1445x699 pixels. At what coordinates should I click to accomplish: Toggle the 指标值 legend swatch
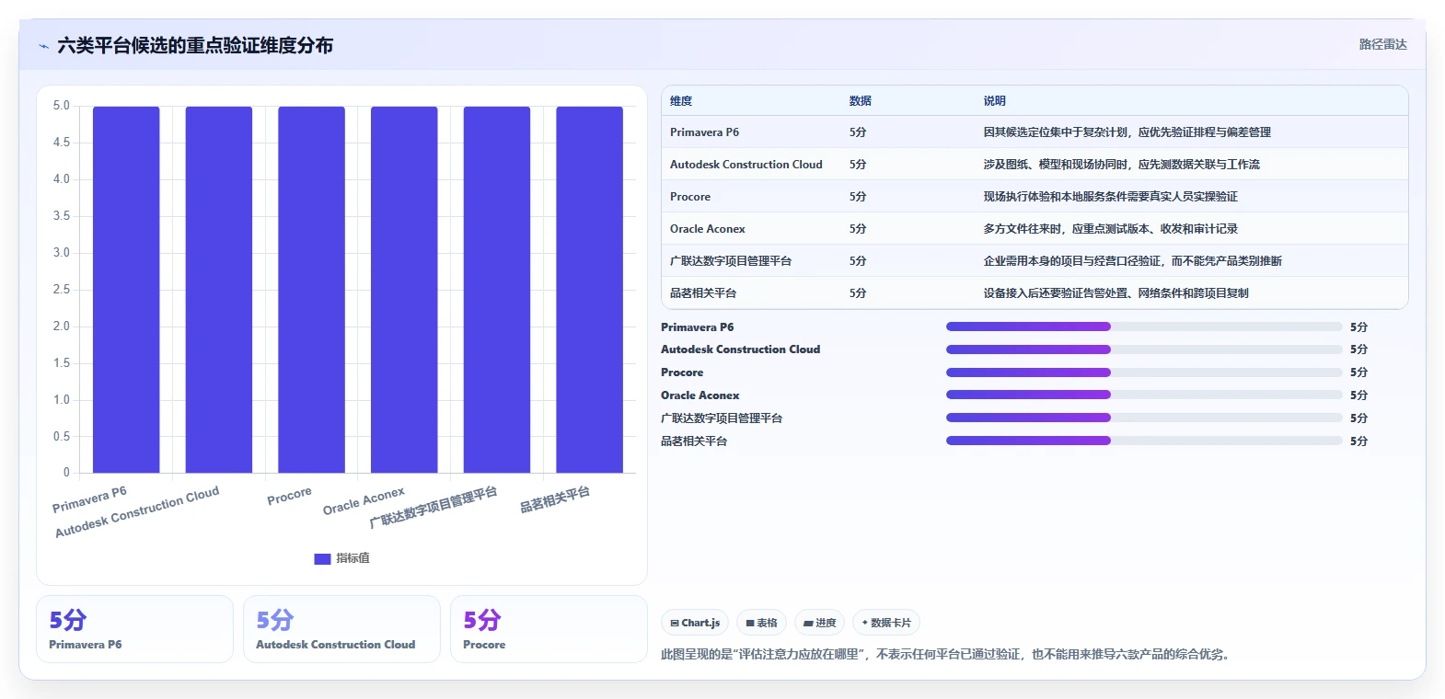(x=322, y=558)
